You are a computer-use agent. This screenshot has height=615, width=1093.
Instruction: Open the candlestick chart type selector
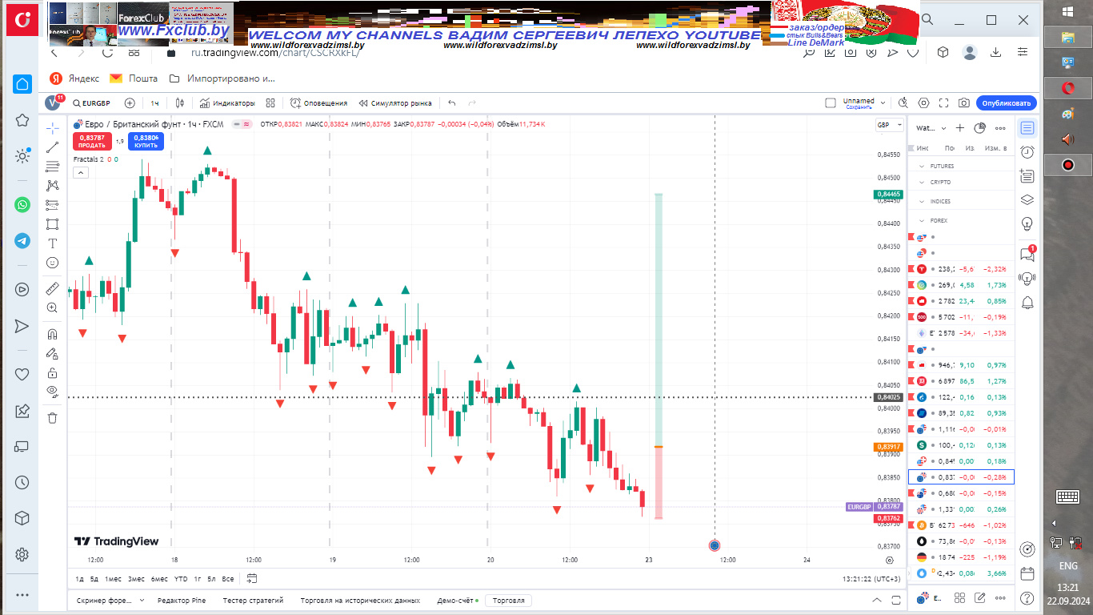click(180, 103)
